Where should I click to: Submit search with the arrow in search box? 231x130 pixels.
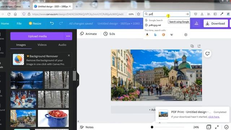click(x=187, y=14)
